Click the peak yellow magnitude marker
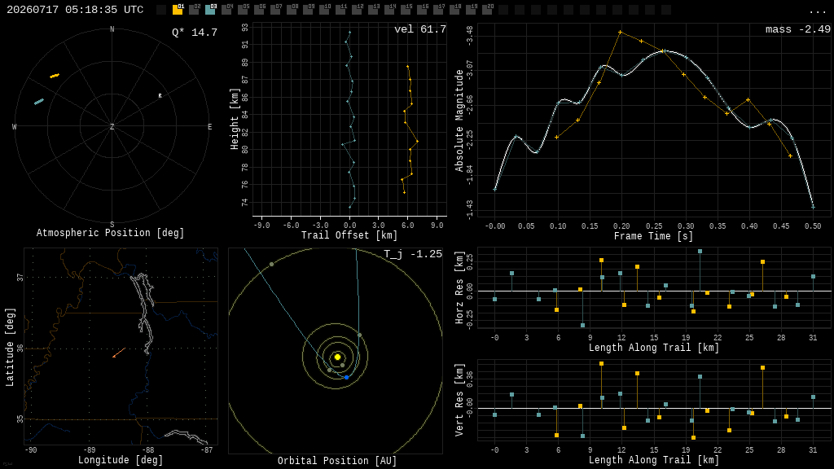 coord(620,33)
